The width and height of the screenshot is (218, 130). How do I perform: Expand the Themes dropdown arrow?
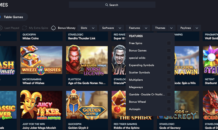[x=171, y=28]
